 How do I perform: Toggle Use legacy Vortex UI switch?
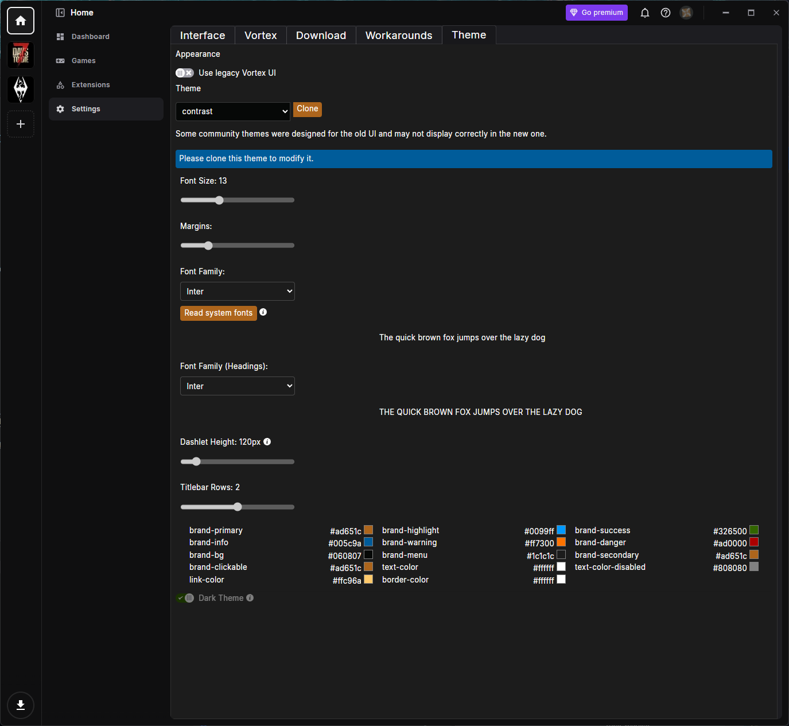click(185, 73)
